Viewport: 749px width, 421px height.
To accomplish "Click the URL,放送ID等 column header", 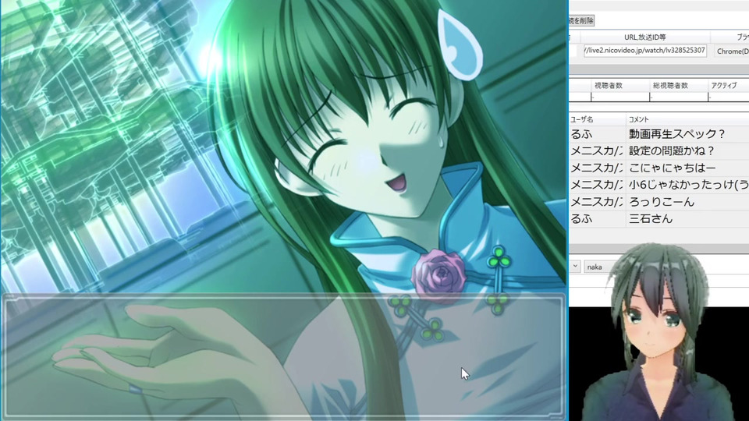I will [x=645, y=37].
